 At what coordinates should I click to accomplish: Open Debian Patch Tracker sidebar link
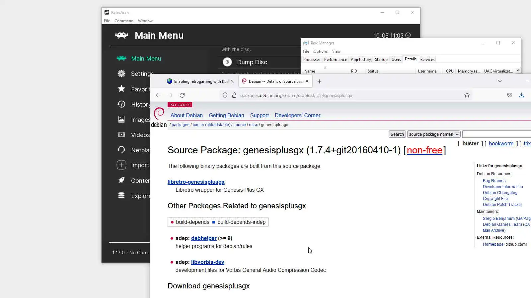(x=502, y=205)
